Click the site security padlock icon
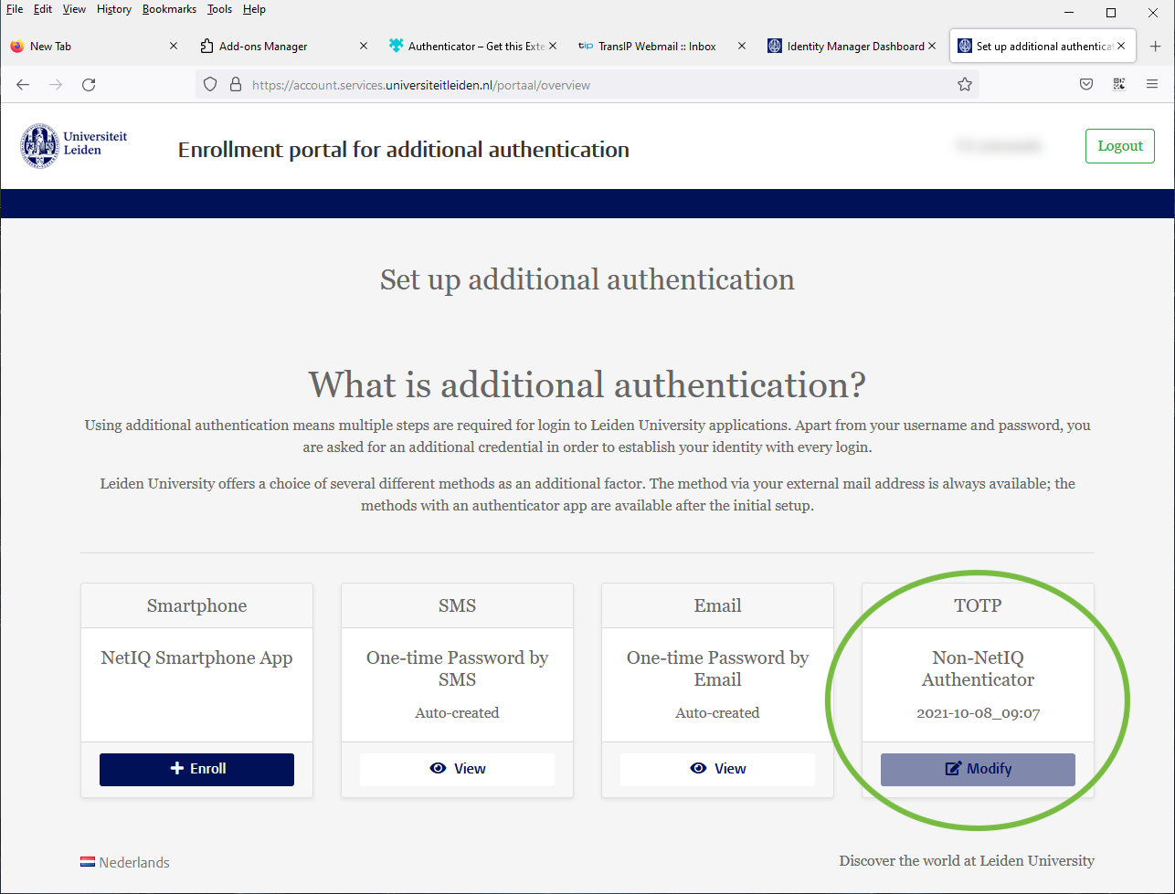Screen dimensions: 1175x894 pyautogui.click(x=236, y=85)
